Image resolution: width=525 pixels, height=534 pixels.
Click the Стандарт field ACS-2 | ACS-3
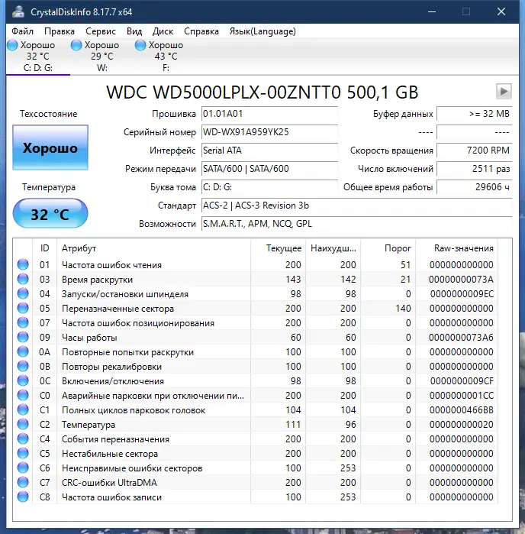tap(356, 206)
